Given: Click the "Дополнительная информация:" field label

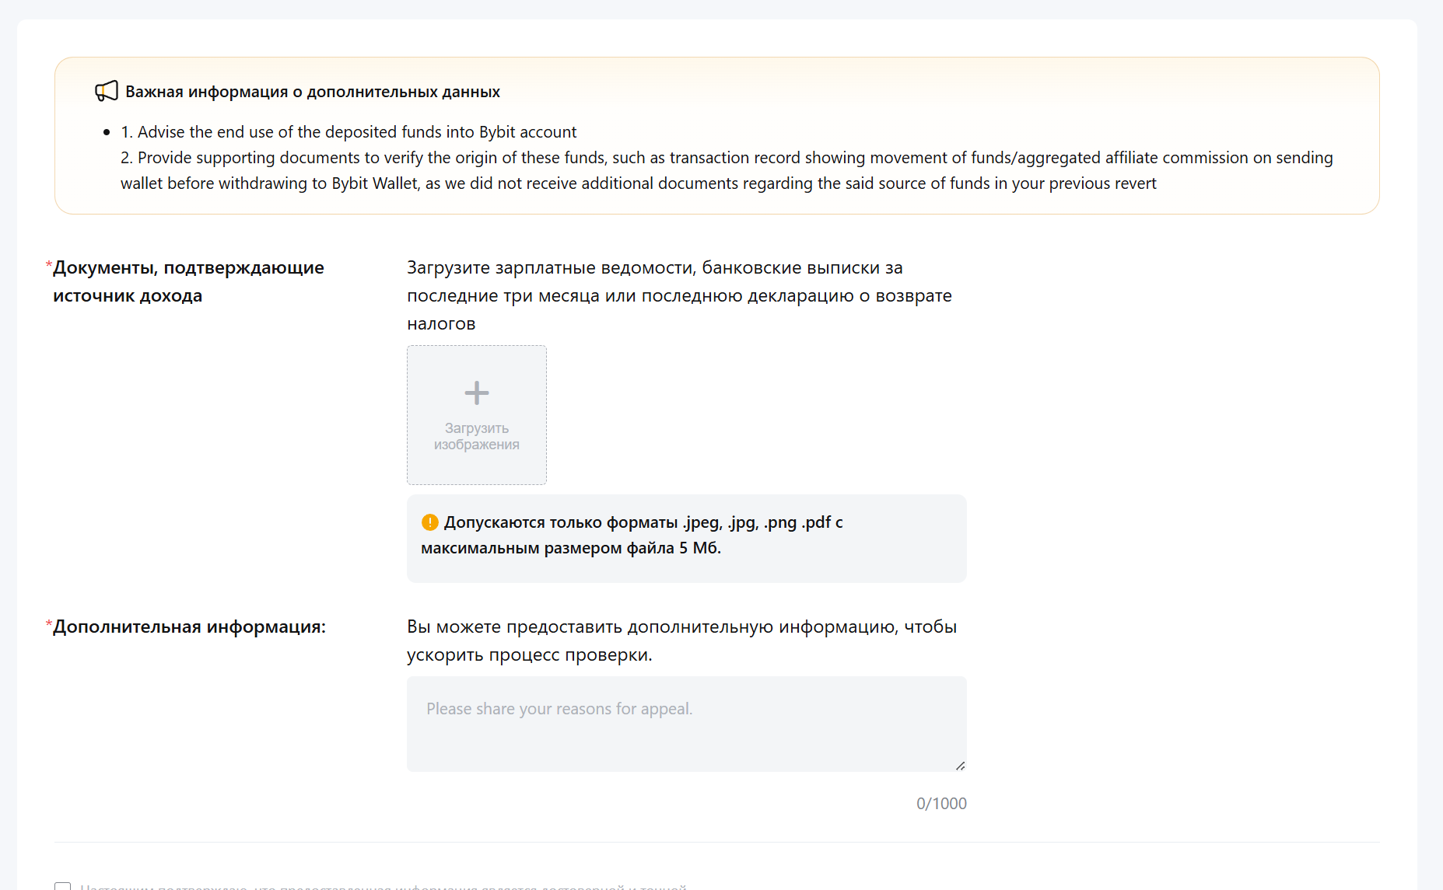Looking at the screenshot, I should click(189, 626).
